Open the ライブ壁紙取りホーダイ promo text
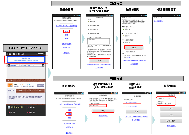 (23, 65)
